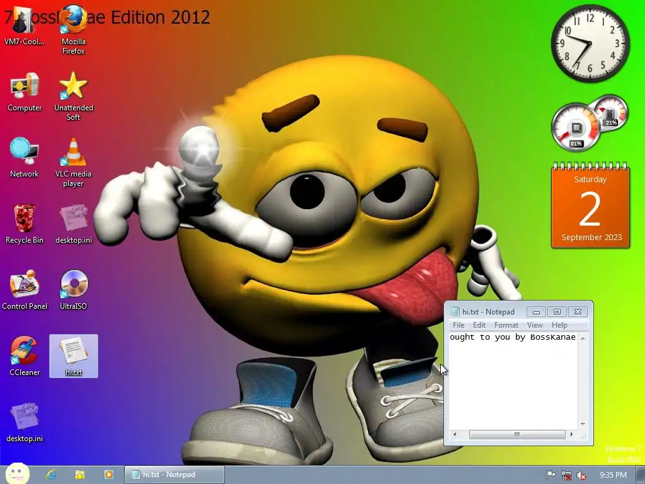
Task: Open the media player taskbar icon
Action: [108, 475]
